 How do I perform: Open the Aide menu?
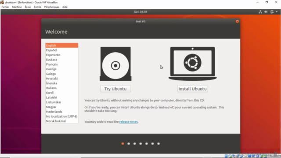[65, 7]
